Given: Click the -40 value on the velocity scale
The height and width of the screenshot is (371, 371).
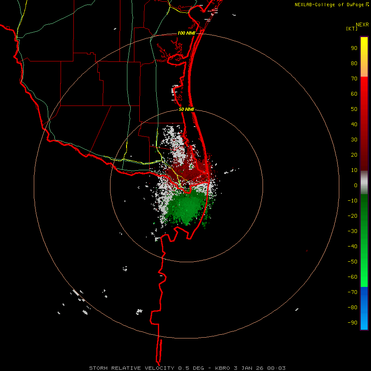Looking at the screenshot, I should point(352,247).
